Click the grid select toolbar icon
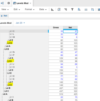This screenshot has width=100, height=101. pyautogui.click(x=86, y=10)
